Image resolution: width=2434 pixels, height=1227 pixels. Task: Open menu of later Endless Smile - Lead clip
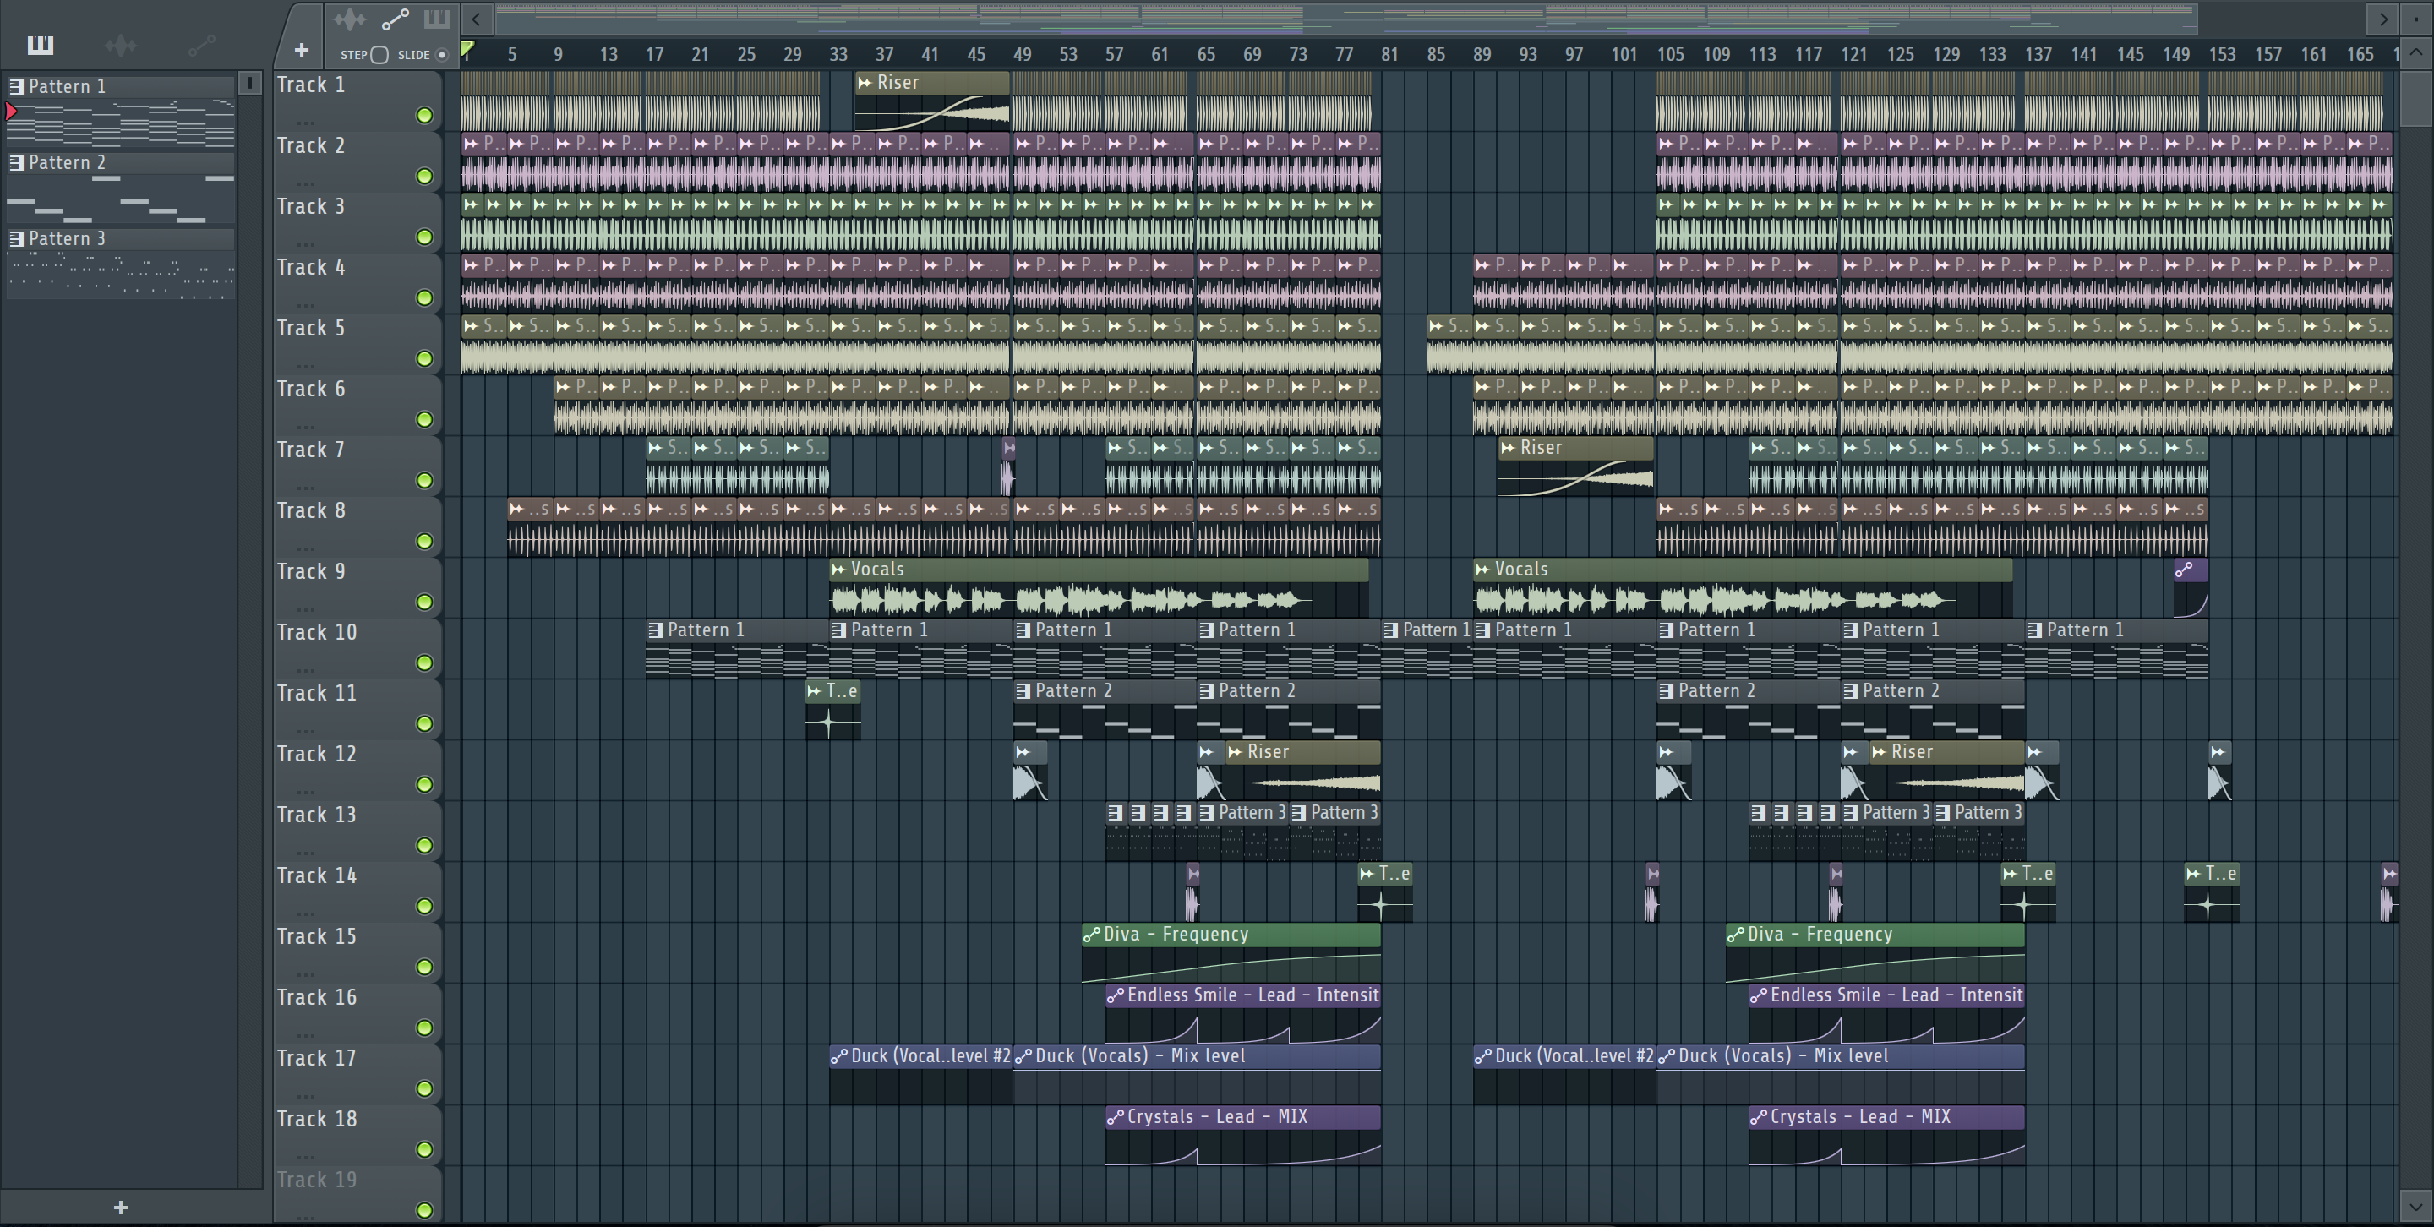[x=1759, y=995]
